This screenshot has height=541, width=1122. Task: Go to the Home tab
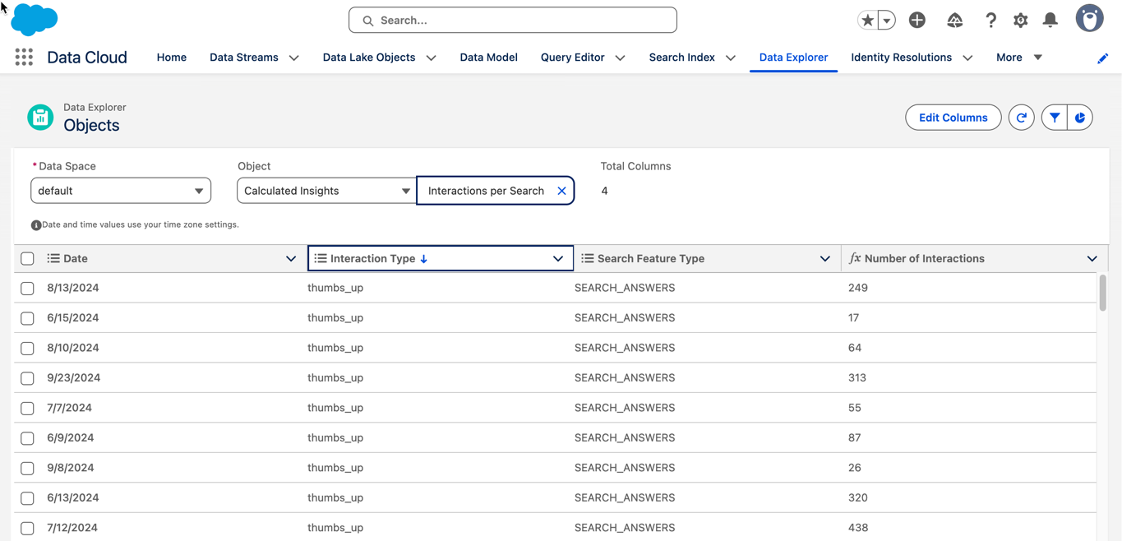(x=172, y=58)
